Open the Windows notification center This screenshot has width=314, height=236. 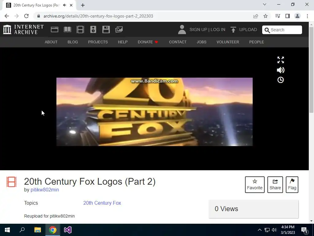(304, 230)
